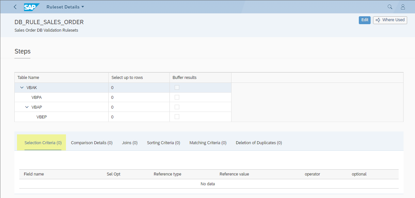Open the Sorting Criteria tab
This screenshot has width=415, height=198.
click(163, 143)
